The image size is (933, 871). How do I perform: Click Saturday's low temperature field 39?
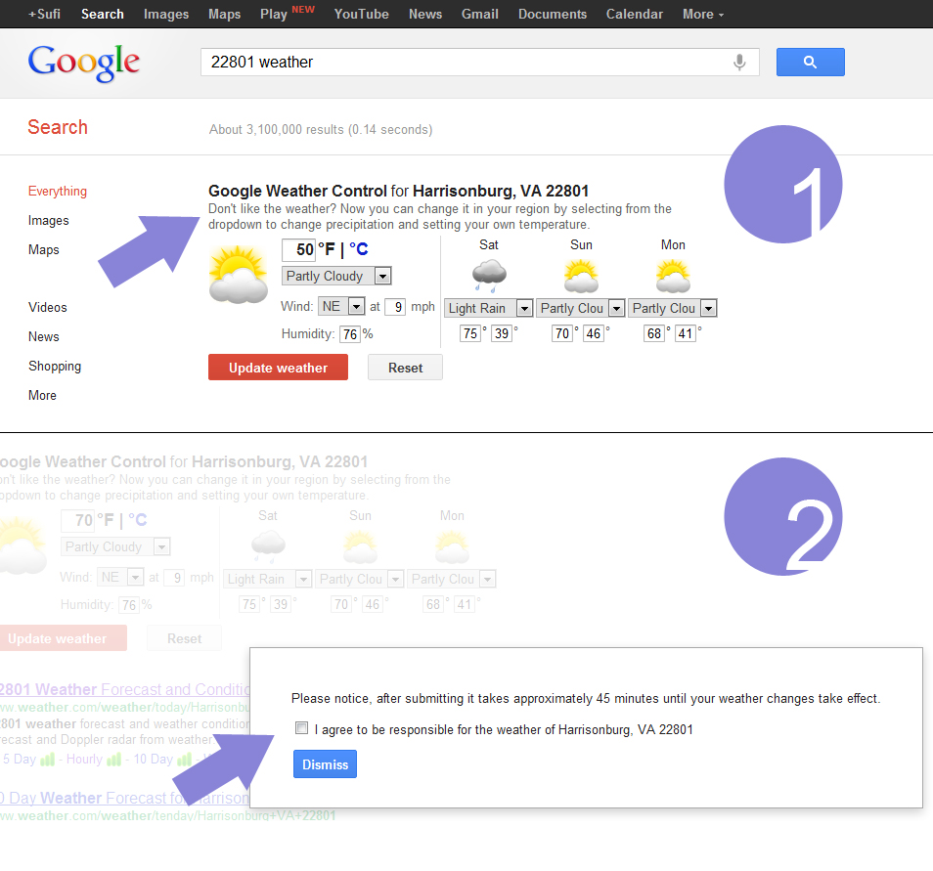click(502, 333)
